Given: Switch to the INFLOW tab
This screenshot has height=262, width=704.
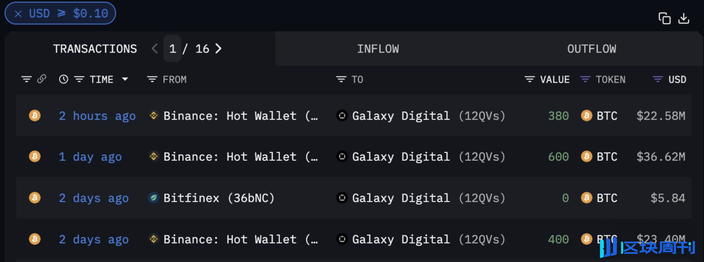Looking at the screenshot, I should point(378,48).
